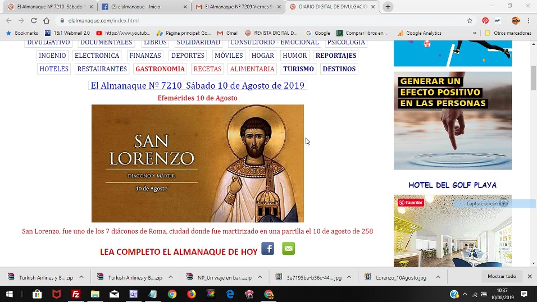Go to the browser home page icon
Screen dimensions: 537x302
pos(46,21)
